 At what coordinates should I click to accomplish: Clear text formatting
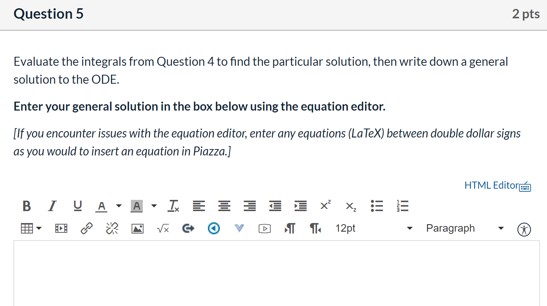173,206
